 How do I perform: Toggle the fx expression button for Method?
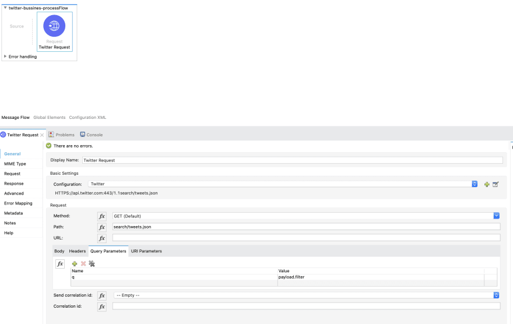[x=102, y=216]
